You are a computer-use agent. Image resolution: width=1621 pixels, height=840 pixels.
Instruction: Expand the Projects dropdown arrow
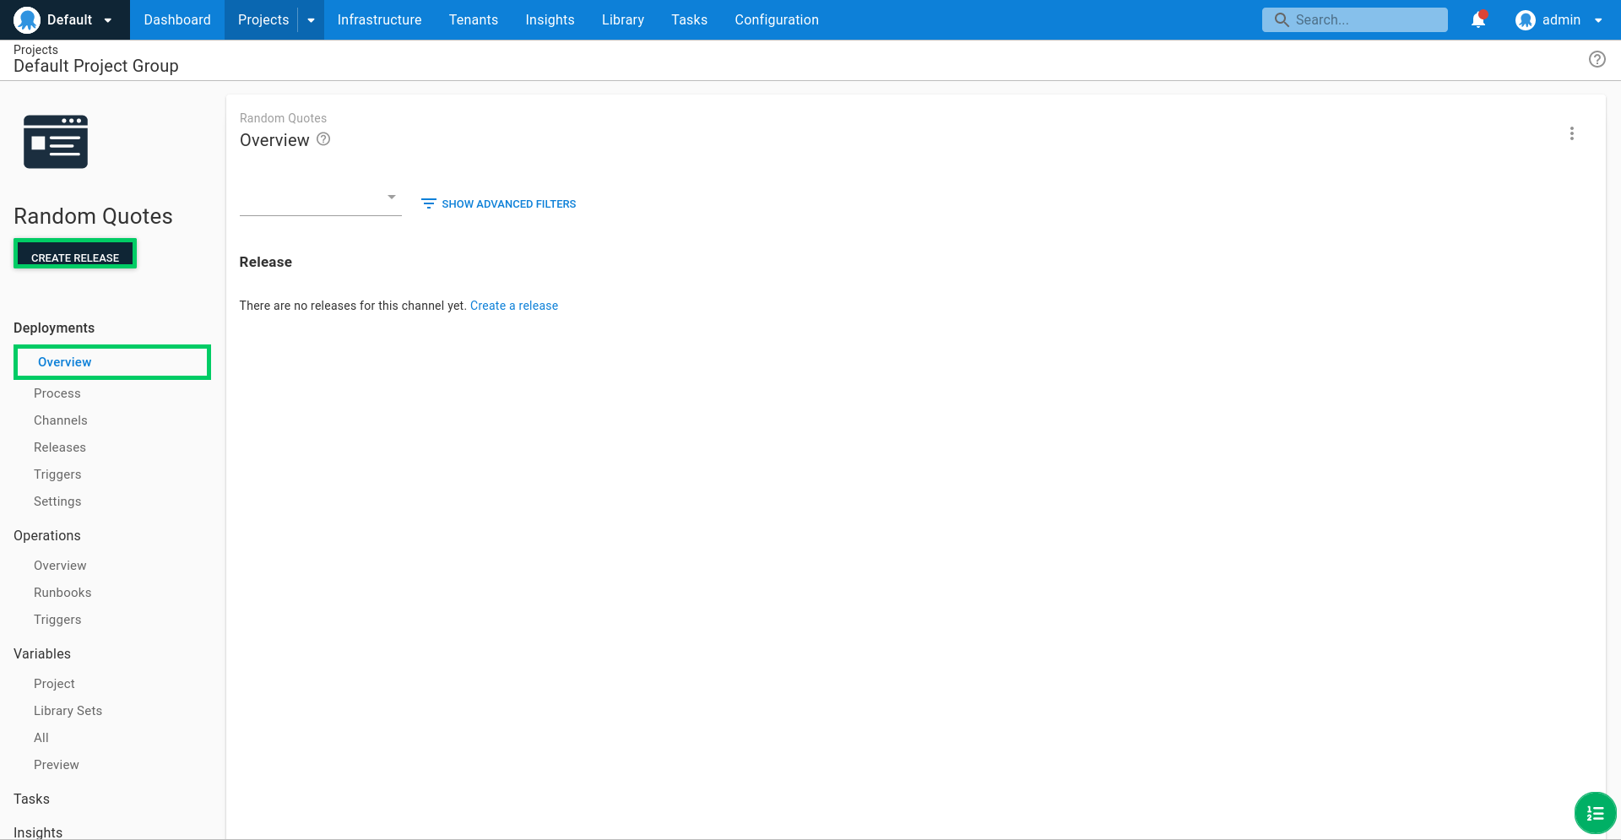pos(311,19)
